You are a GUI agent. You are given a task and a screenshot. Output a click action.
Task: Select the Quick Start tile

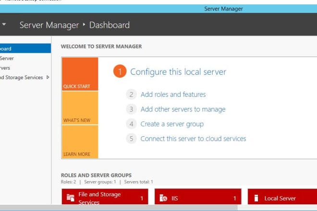point(80,74)
